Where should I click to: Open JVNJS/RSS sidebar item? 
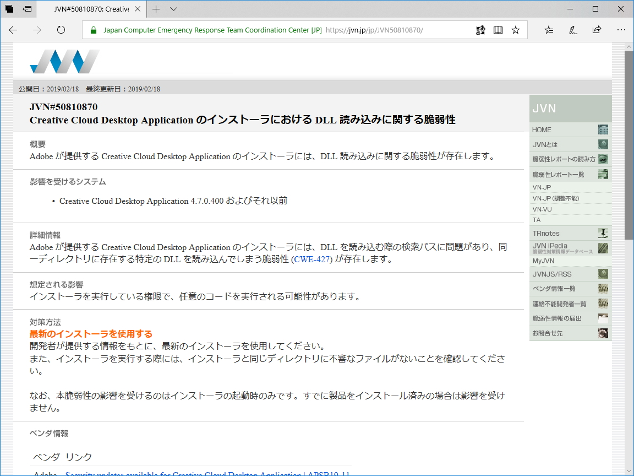tap(570, 274)
